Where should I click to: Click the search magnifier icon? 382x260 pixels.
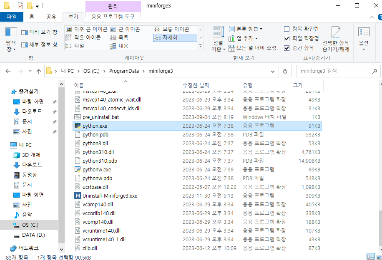click(x=374, y=71)
